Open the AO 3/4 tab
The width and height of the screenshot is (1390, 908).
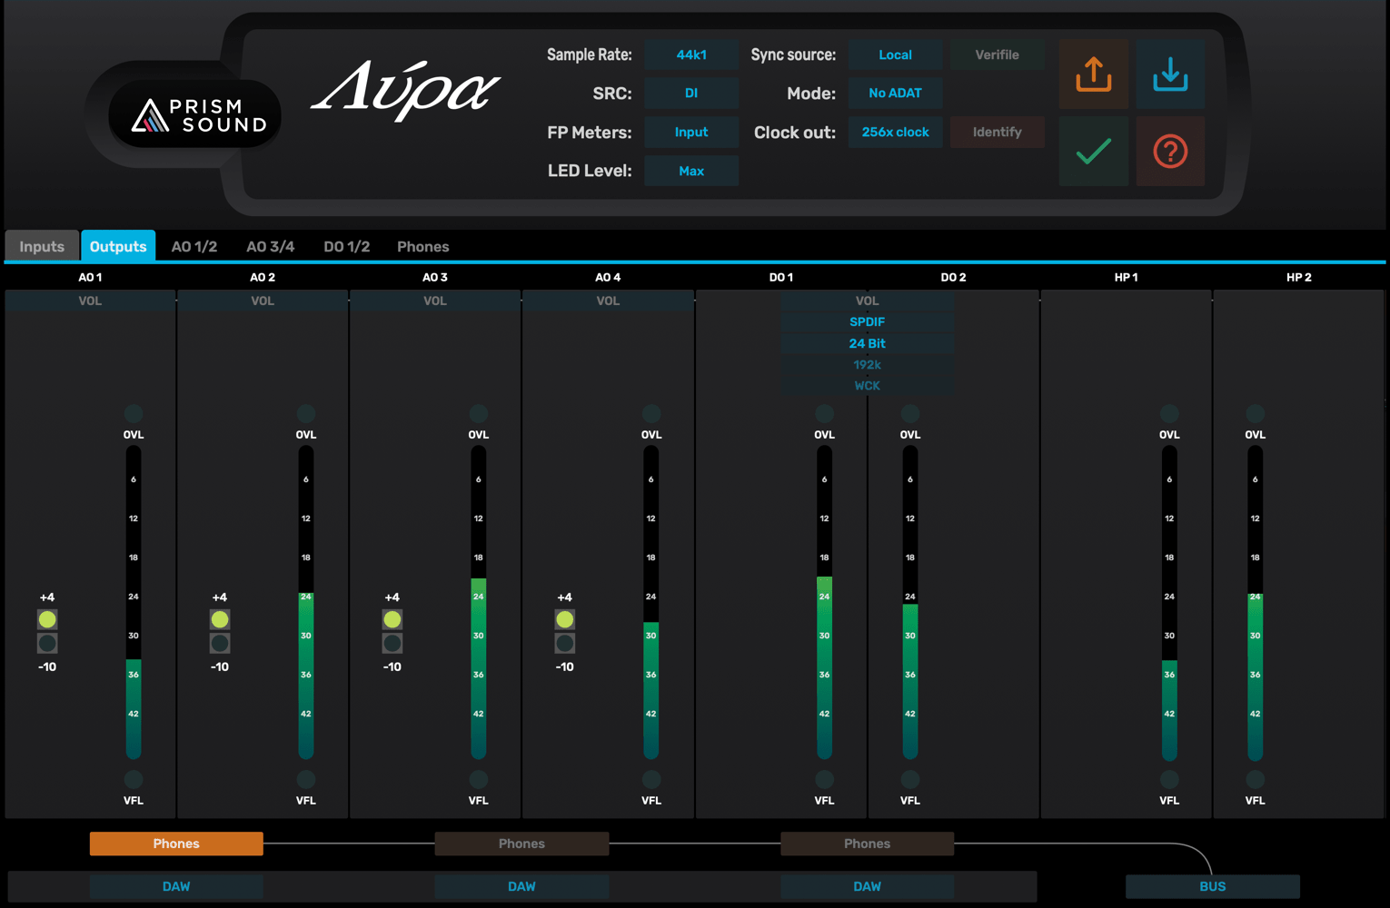tap(270, 246)
